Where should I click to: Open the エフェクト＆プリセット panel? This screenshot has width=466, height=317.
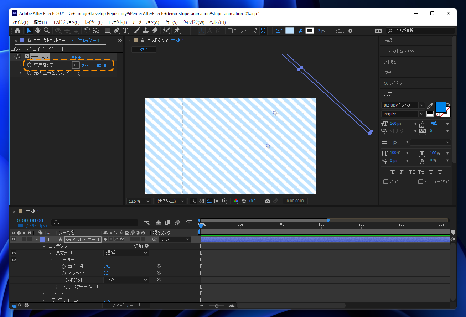click(x=401, y=51)
